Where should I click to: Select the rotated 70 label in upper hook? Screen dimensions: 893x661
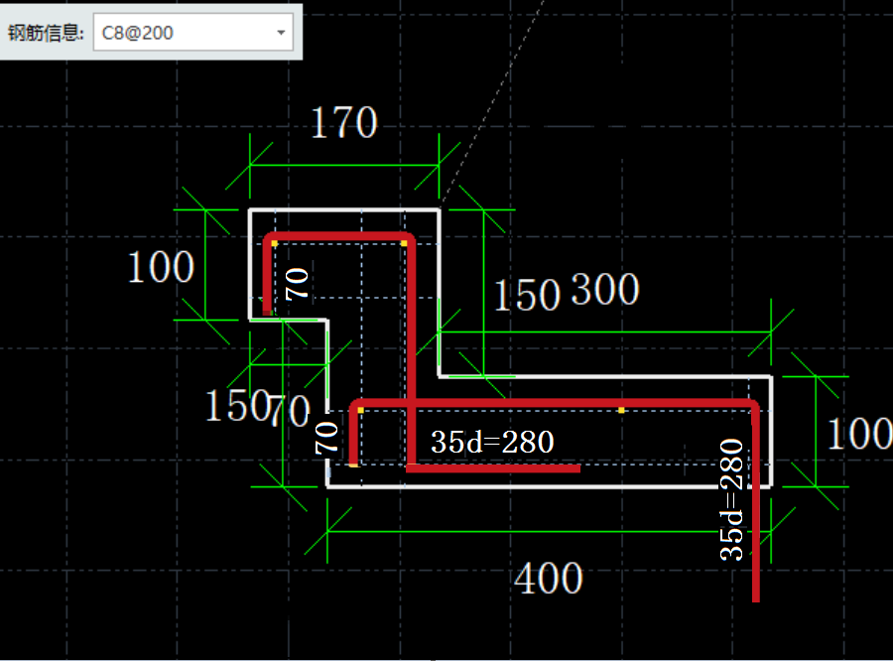(x=297, y=284)
